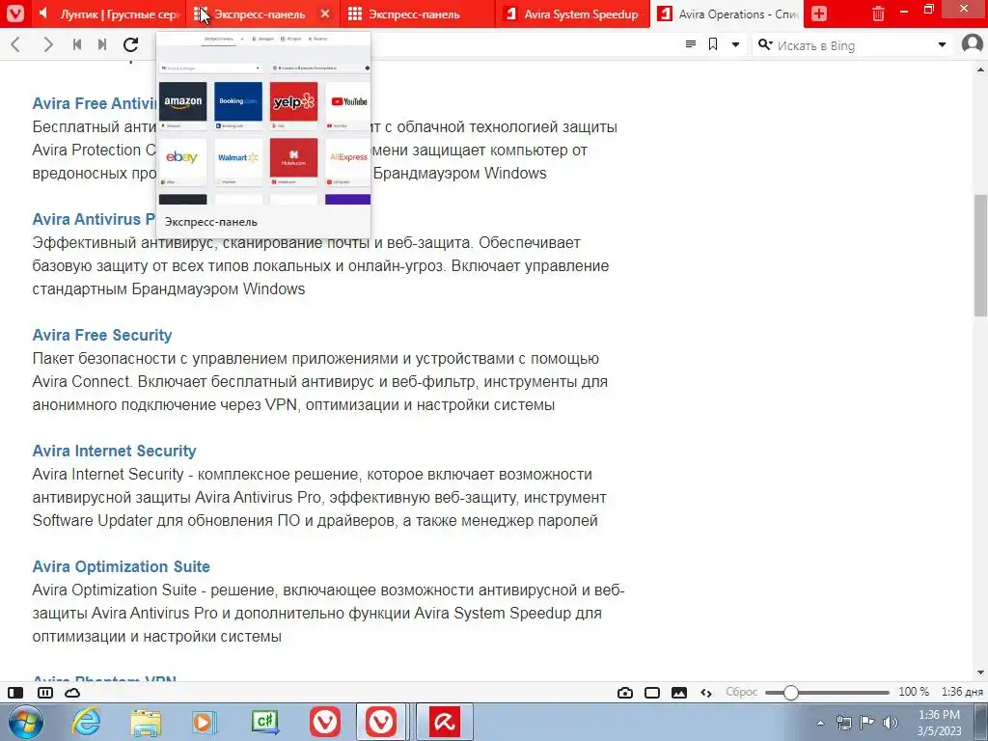
Task: Open search engine dropdown arrow
Action: (942, 44)
